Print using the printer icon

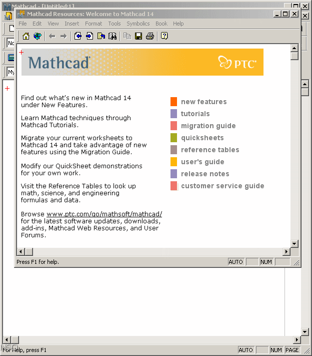click(150, 36)
